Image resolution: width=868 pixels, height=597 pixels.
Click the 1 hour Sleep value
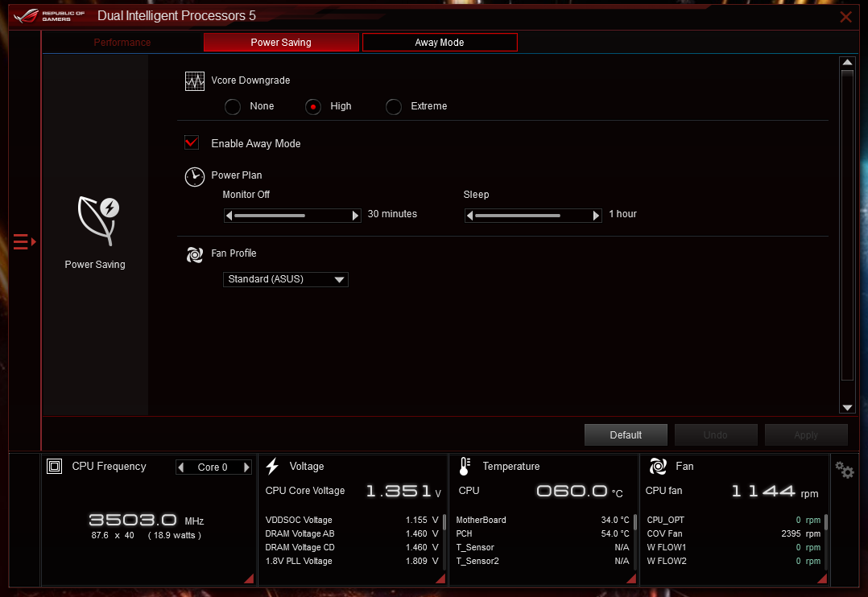point(622,214)
